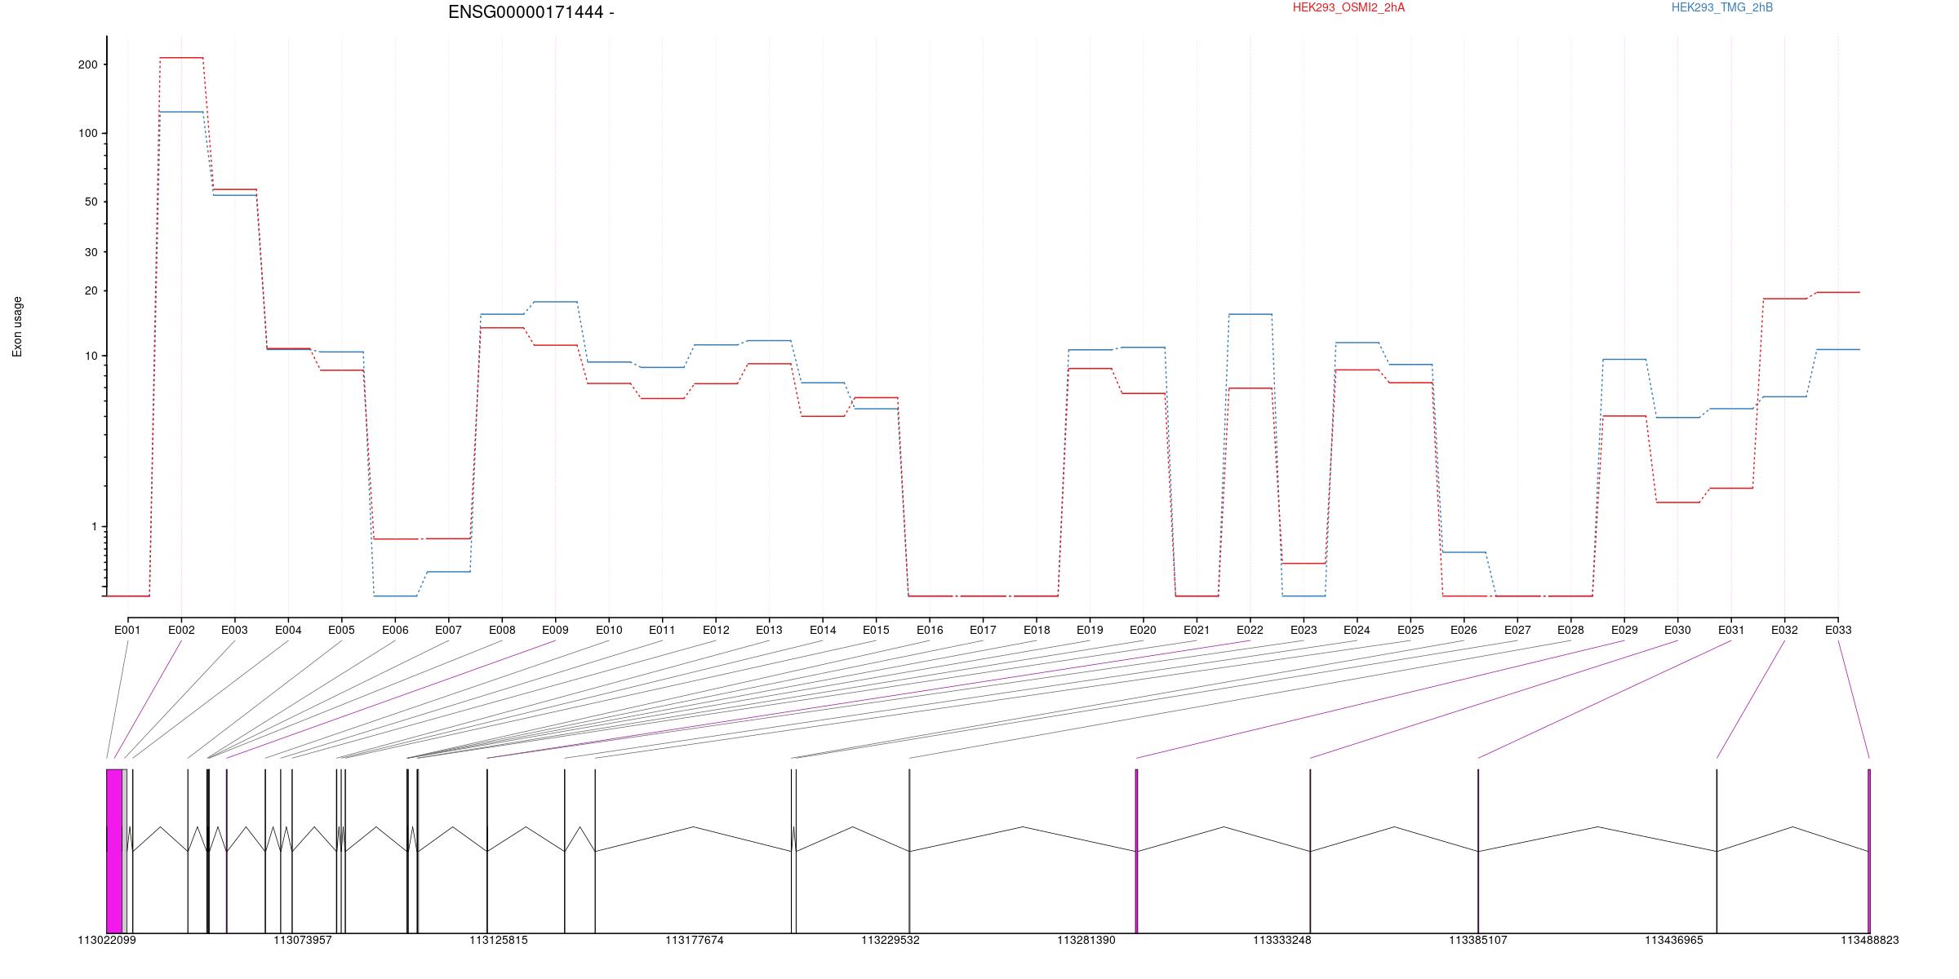1959x979 pixels.
Task: Select exon label E019
Action: pyautogui.click(x=1090, y=630)
